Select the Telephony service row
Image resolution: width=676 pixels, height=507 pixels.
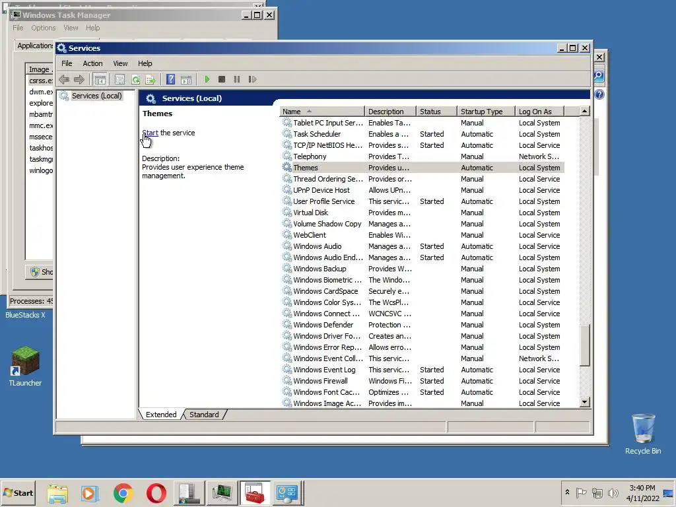pyautogui.click(x=422, y=156)
